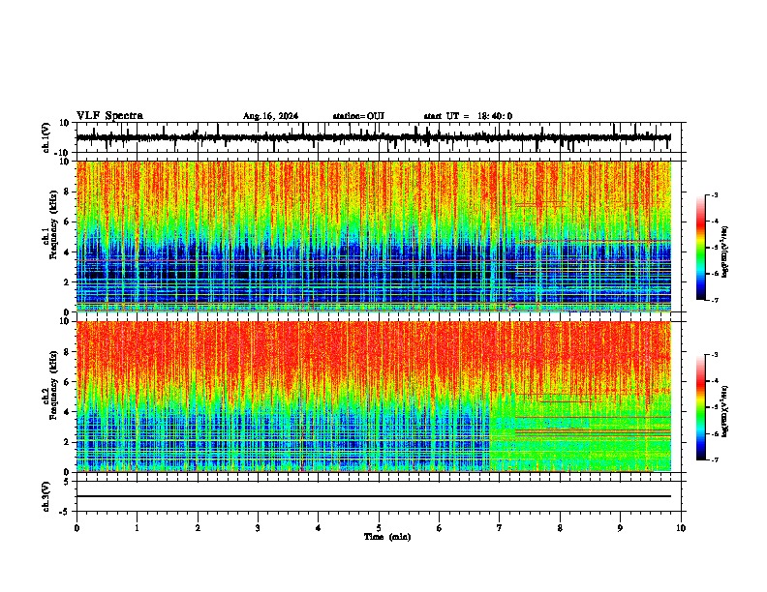Click the ch.2 spectrogram panel
767x592 pixels.
pyautogui.click(x=373, y=397)
